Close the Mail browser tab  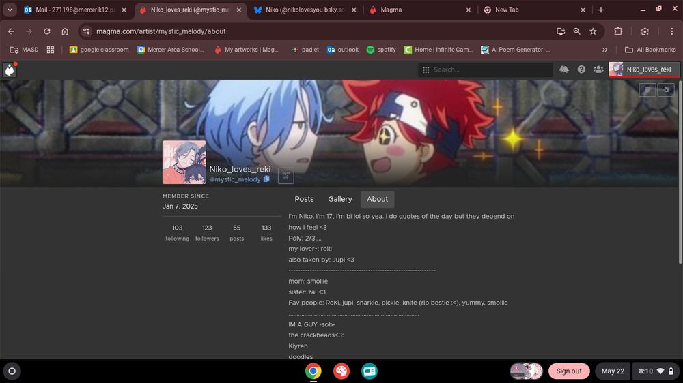coord(124,10)
